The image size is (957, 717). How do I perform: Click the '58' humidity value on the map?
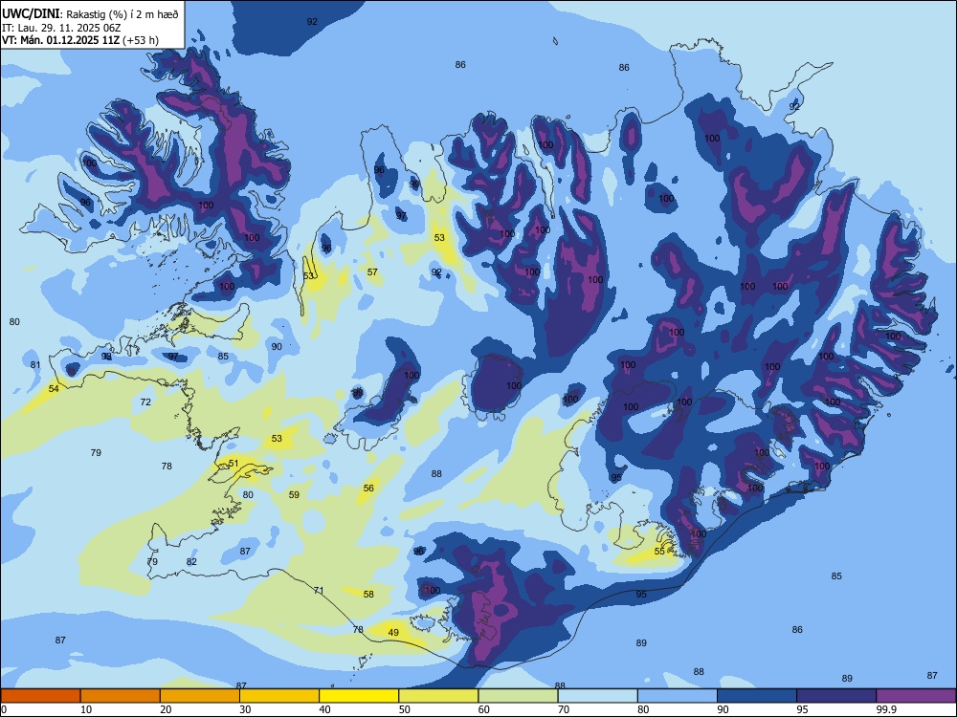(x=368, y=594)
